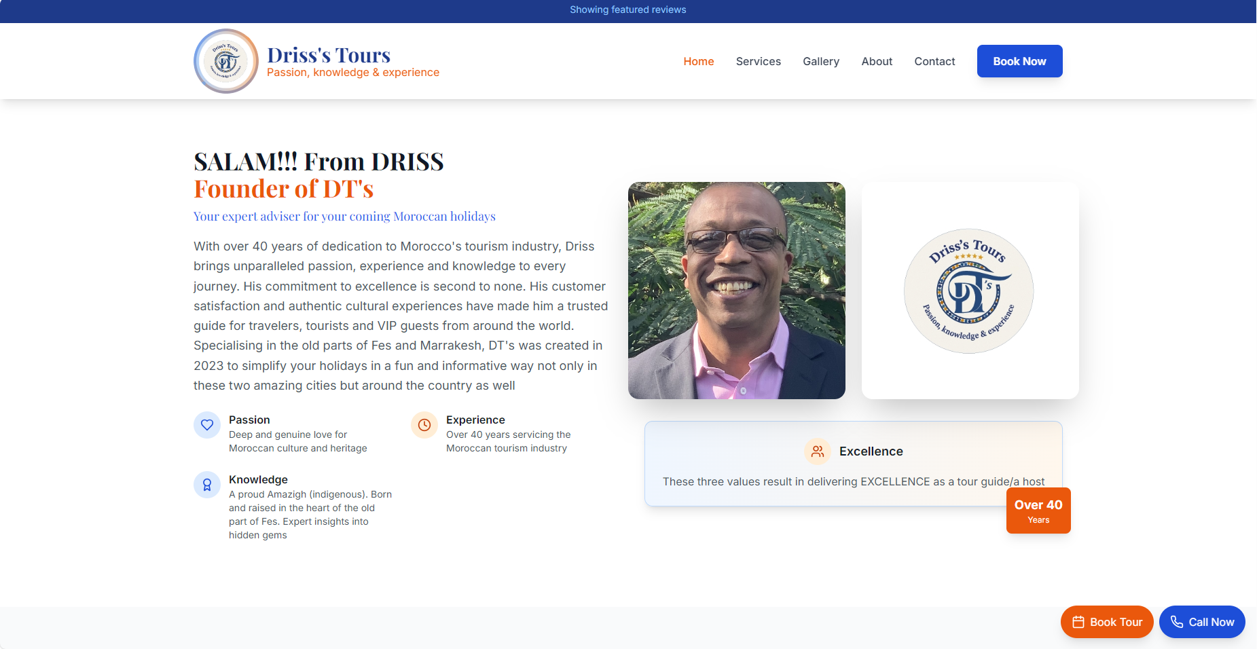This screenshot has height=649, width=1257.
Task: Click the ribbon badge icon beside Knowledge
Action: click(206, 485)
